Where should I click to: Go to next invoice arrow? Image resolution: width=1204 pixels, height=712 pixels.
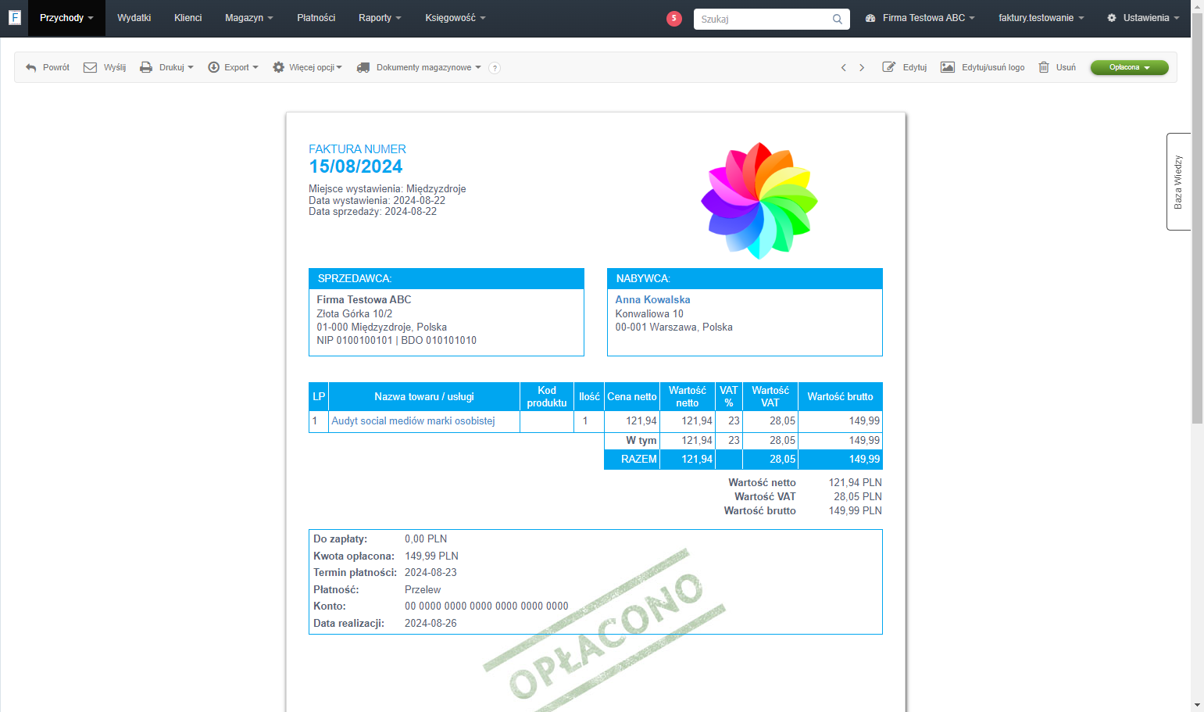point(862,68)
